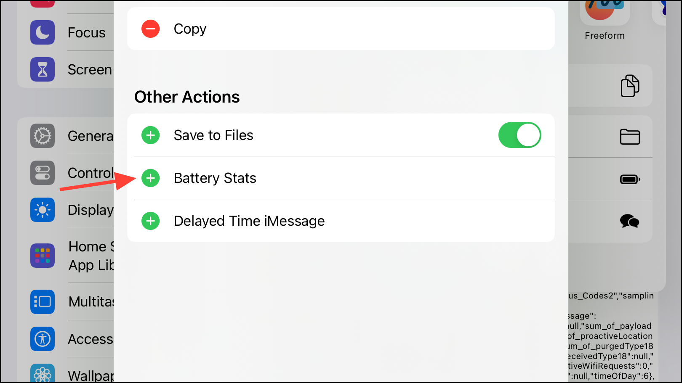Toggle the Save to Files switch off

pos(519,135)
